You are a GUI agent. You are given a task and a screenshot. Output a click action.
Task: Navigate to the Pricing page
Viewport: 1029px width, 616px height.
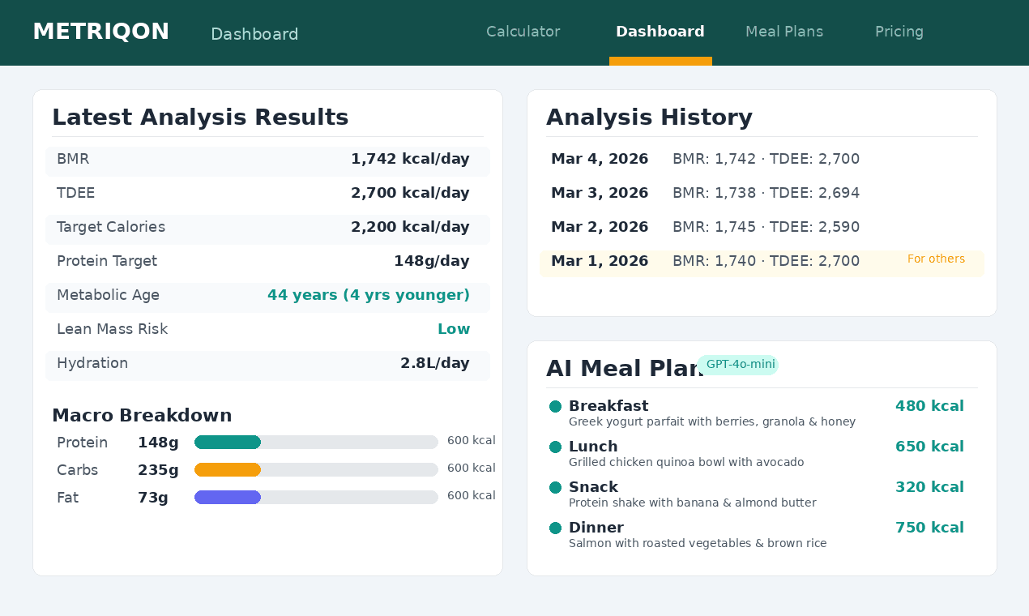pos(899,31)
